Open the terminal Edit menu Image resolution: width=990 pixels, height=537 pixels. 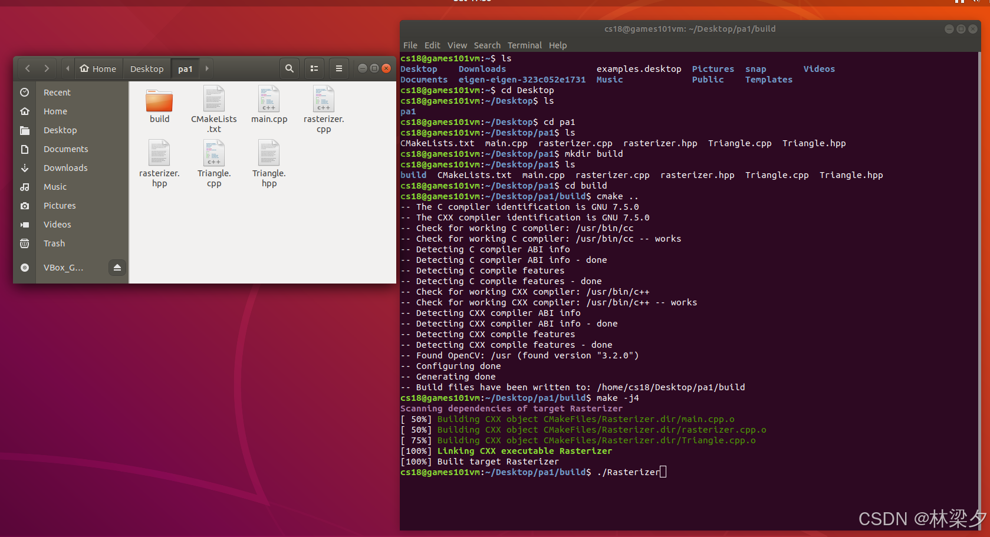click(x=432, y=45)
